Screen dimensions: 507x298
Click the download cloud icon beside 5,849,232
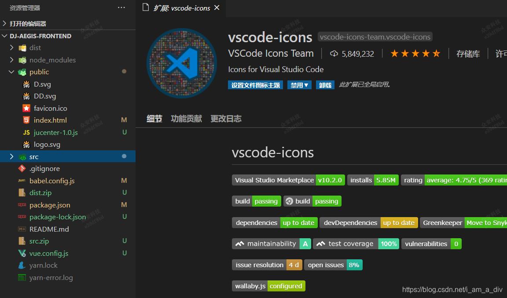tap(334, 54)
